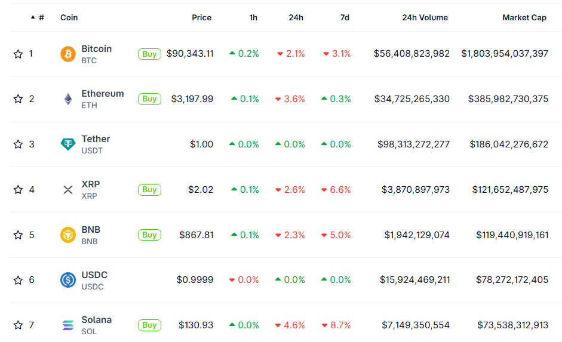Sort table by Market Cap header
This screenshot has height=342, width=562.
(524, 18)
